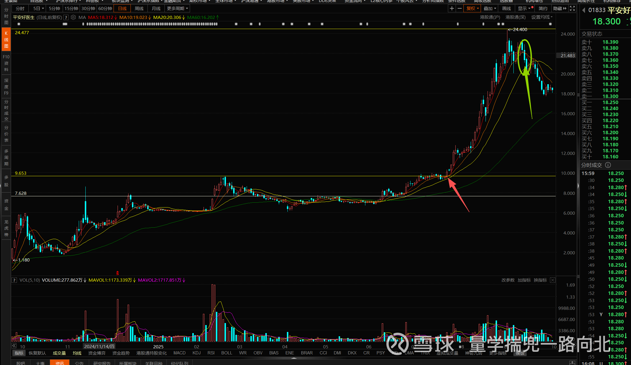Expand the 复权 dropdown

pos(473,8)
